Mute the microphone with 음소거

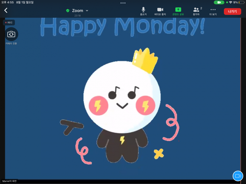(x=143, y=11)
